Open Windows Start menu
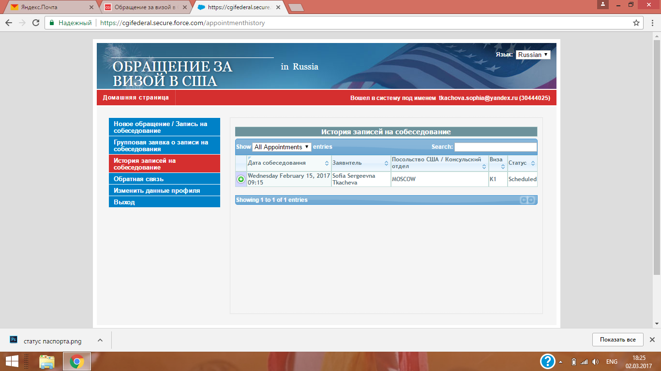 coord(12,361)
